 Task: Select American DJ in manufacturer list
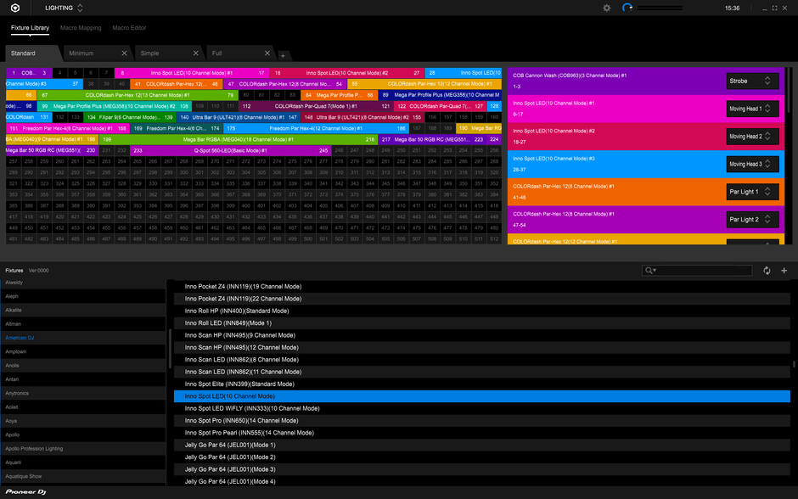point(25,339)
